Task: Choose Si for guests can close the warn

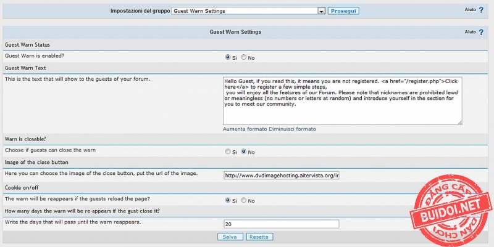Action: 228,151
